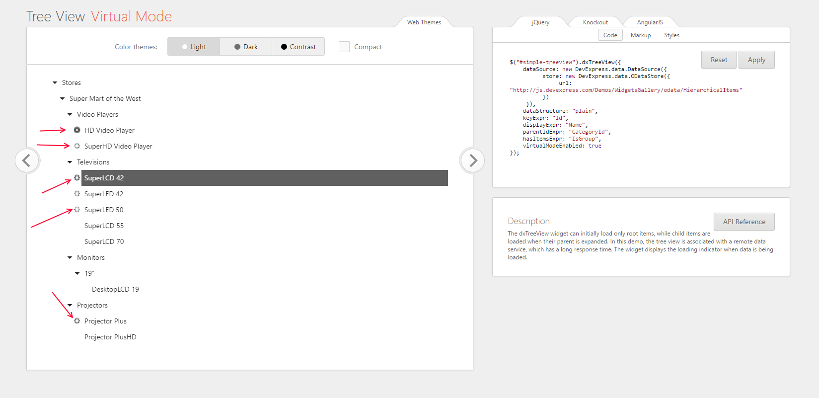
Task: Click the OData URL string in code
Action: (626, 90)
